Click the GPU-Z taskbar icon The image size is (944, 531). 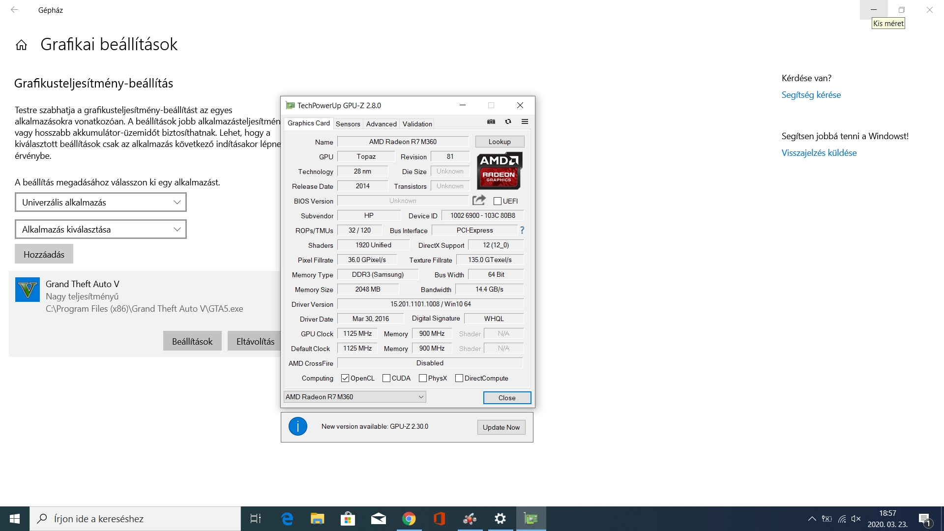(531, 519)
